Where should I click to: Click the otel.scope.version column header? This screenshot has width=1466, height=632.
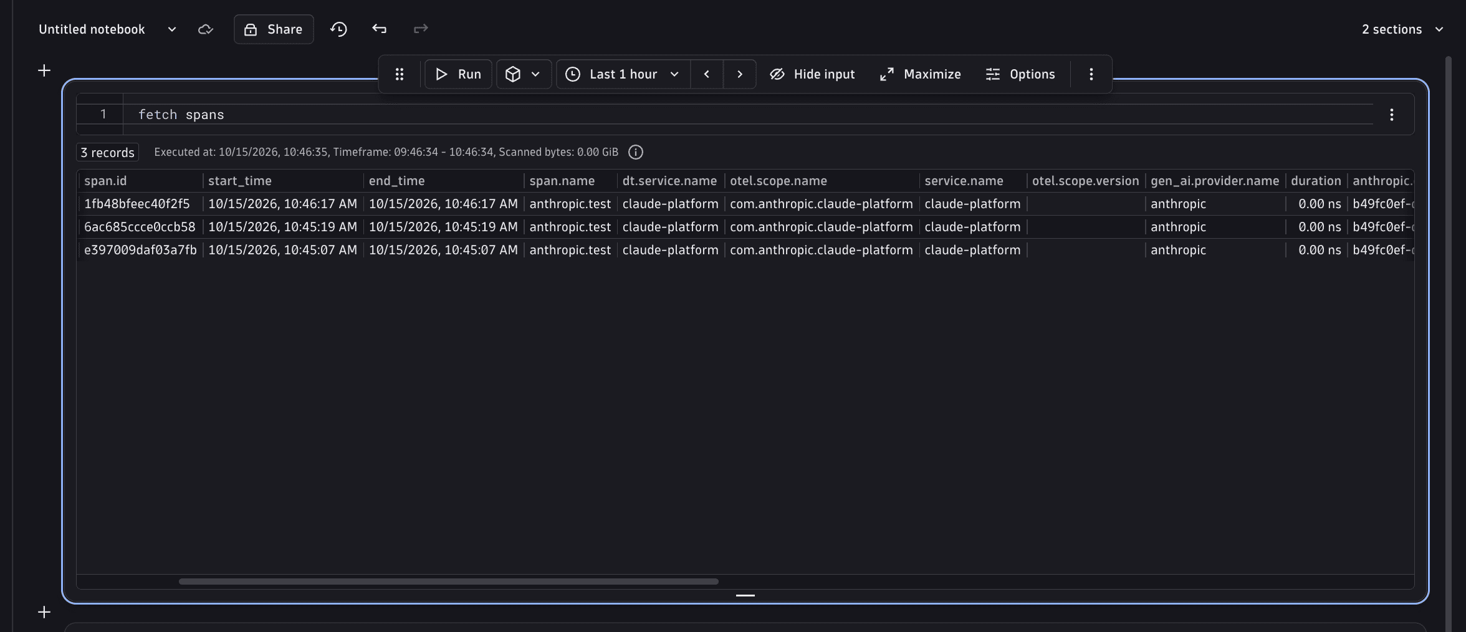pos(1085,181)
